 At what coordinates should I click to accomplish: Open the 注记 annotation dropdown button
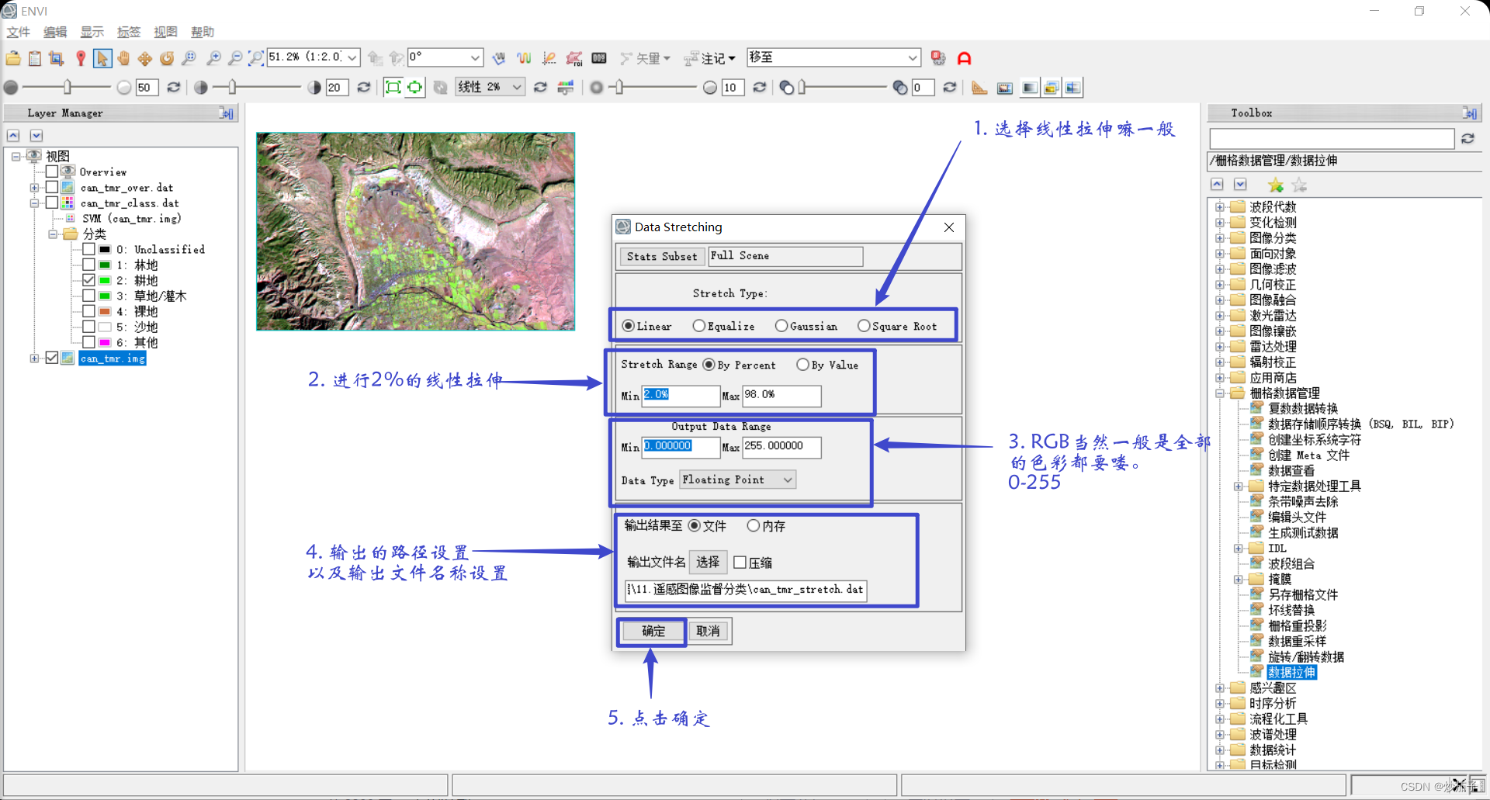[x=710, y=58]
